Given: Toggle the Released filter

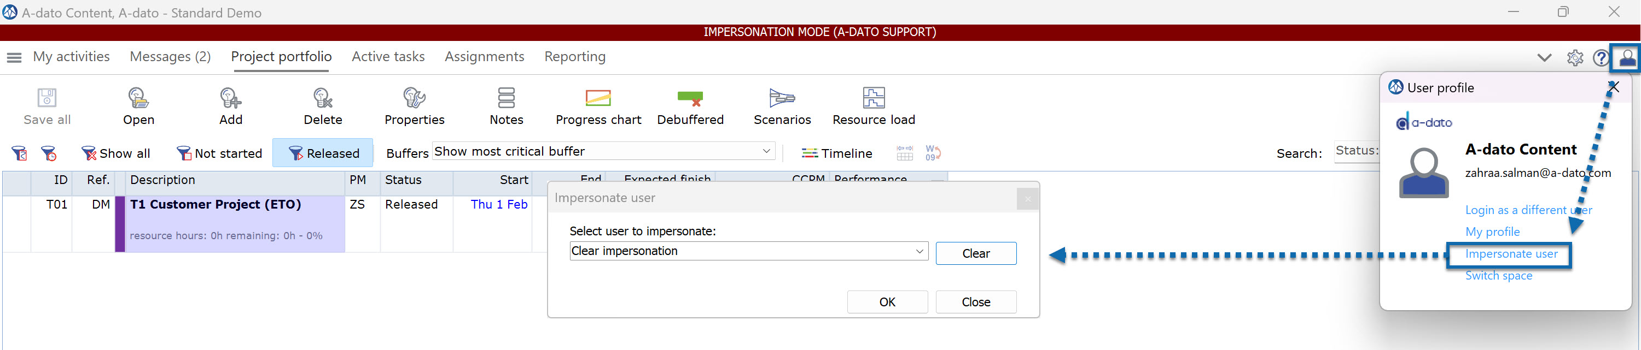Looking at the screenshot, I should point(323,153).
